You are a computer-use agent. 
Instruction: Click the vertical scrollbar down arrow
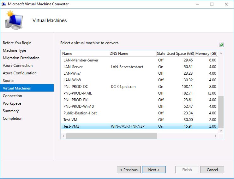pos(221,131)
